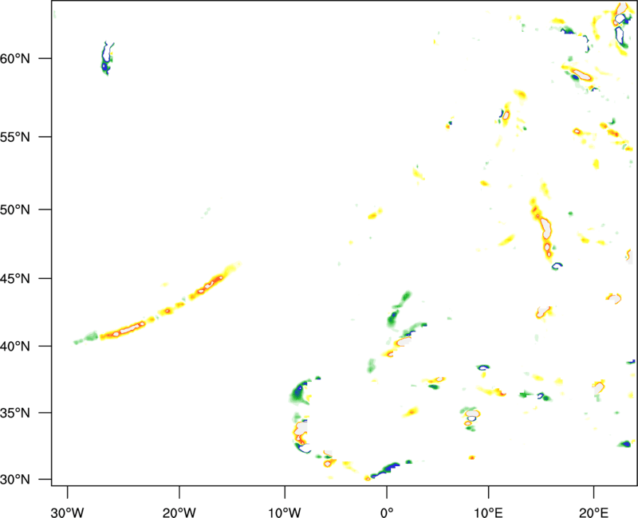Click the 10°E longitude label

pyautogui.click(x=488, y=512)
